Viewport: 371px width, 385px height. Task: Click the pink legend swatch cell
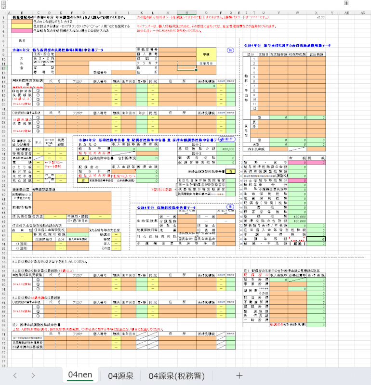click(21, 30)
